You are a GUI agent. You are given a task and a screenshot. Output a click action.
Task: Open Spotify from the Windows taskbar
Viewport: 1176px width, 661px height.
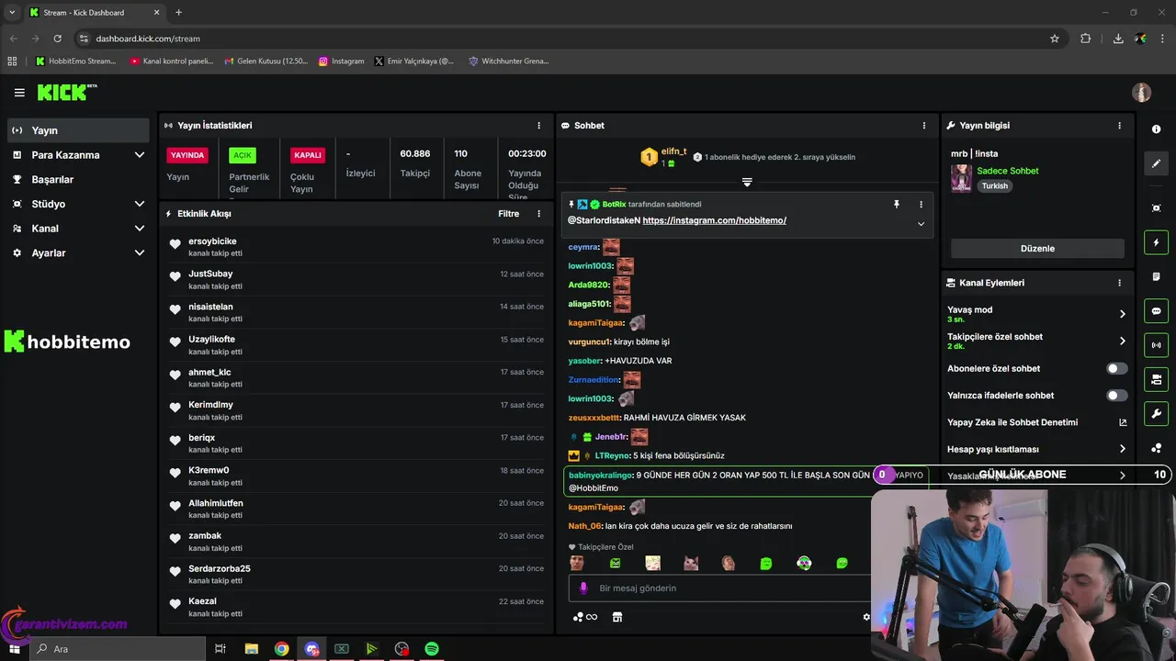coord(432,649)
